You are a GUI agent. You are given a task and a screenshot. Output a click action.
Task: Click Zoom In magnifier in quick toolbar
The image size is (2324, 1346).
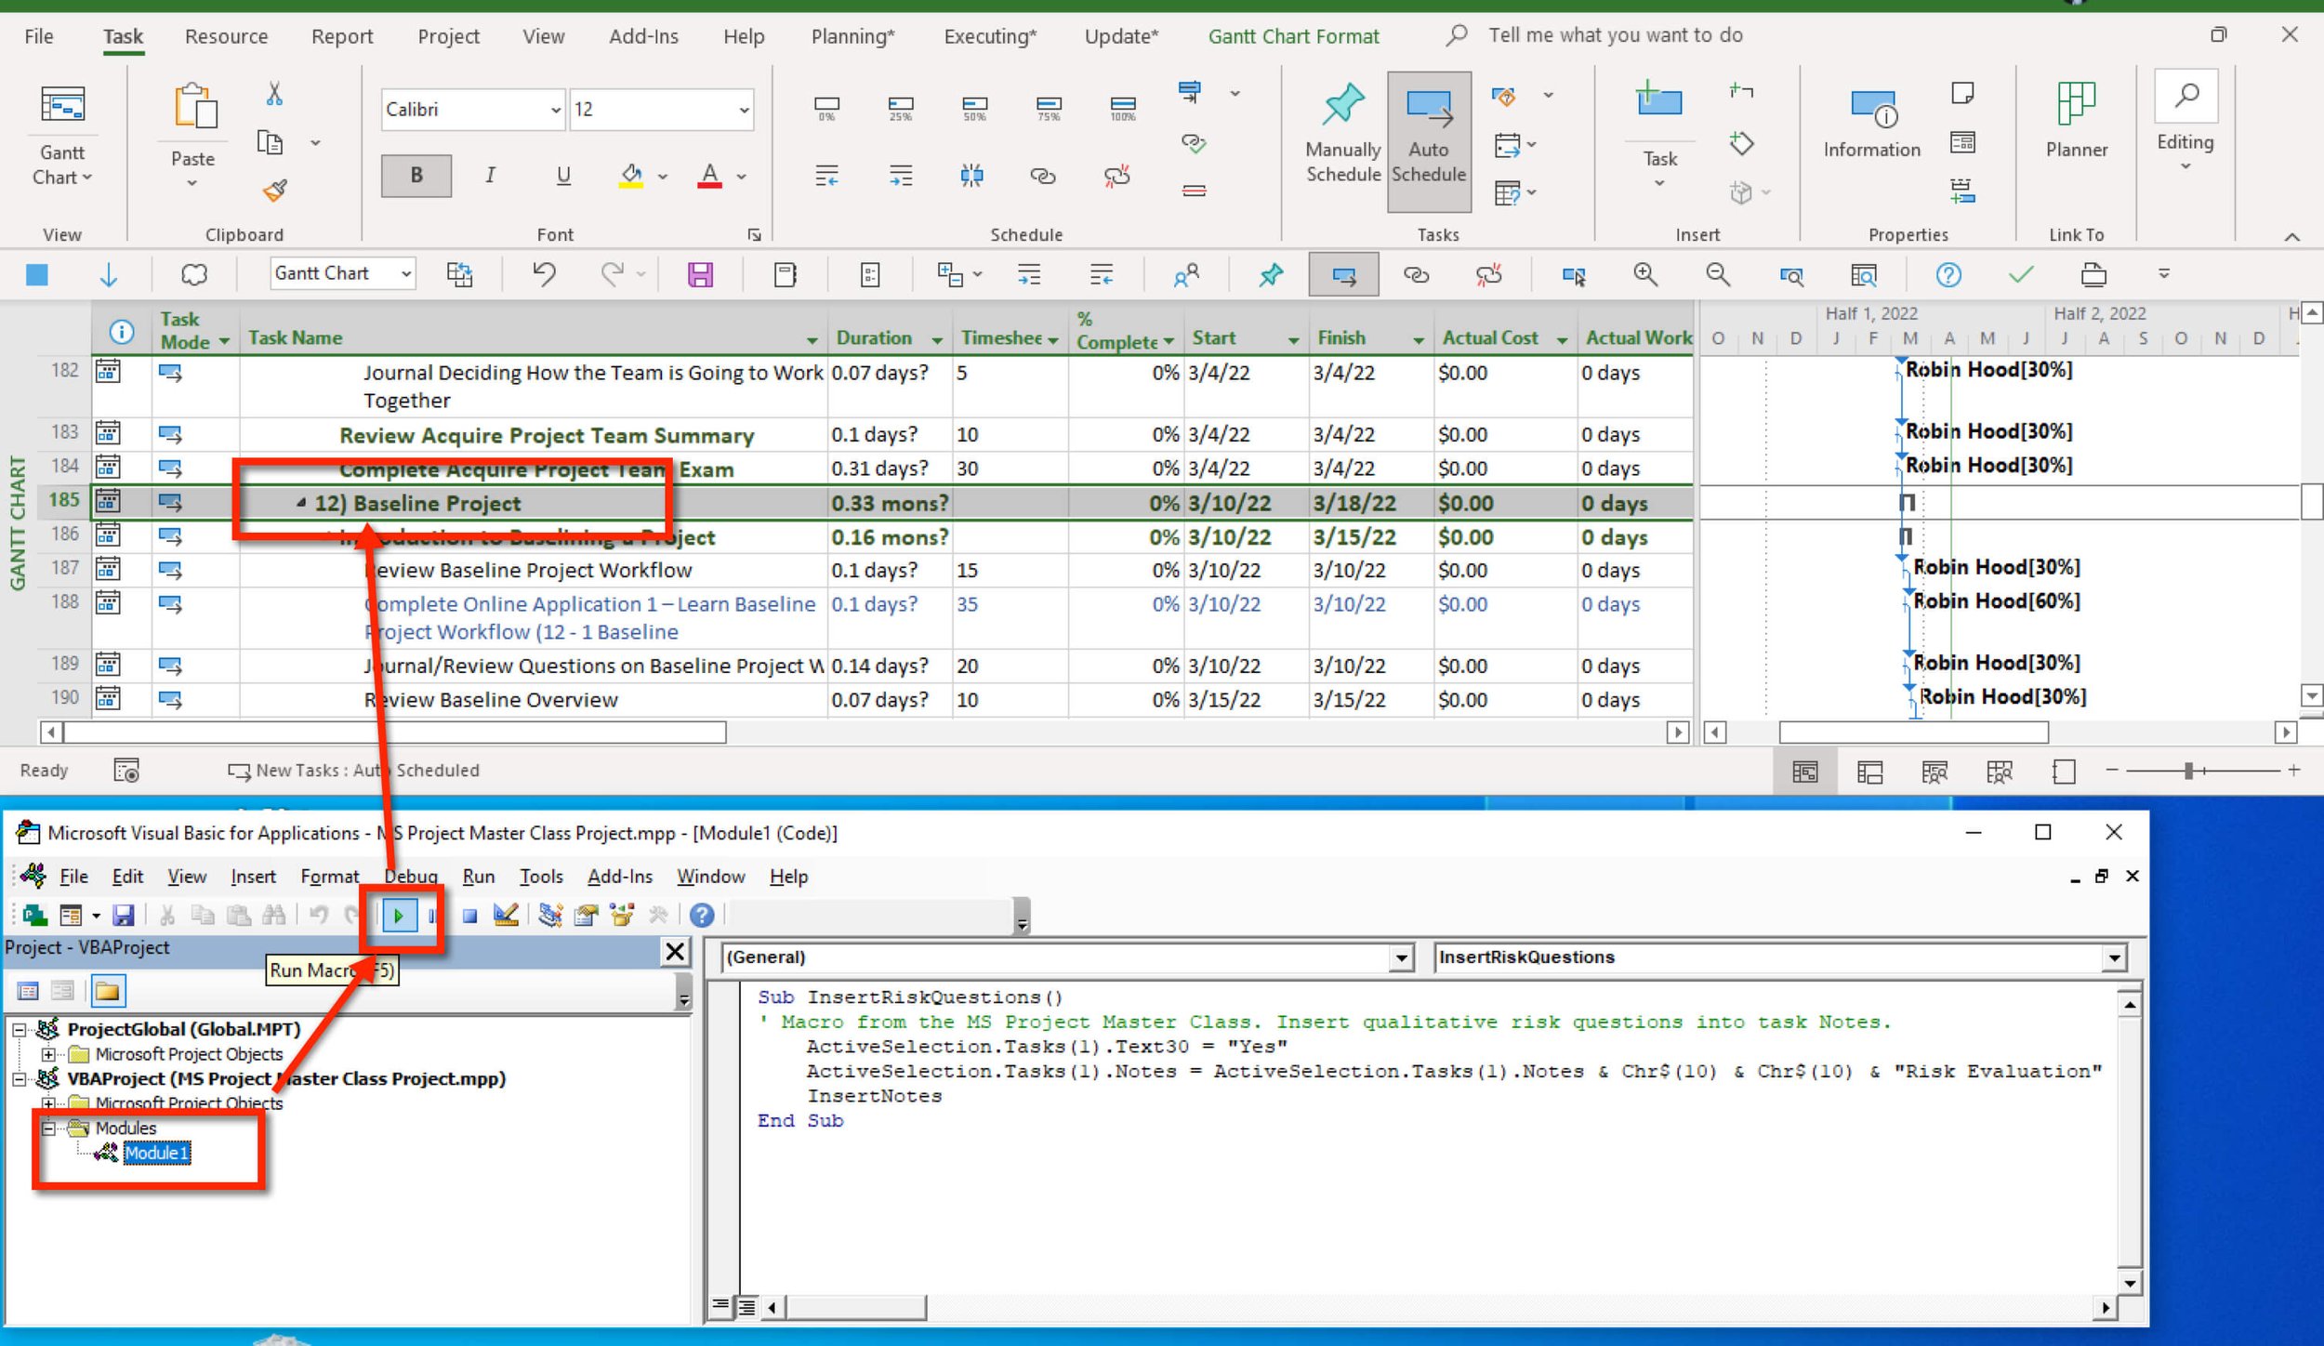coord(1645,274)
